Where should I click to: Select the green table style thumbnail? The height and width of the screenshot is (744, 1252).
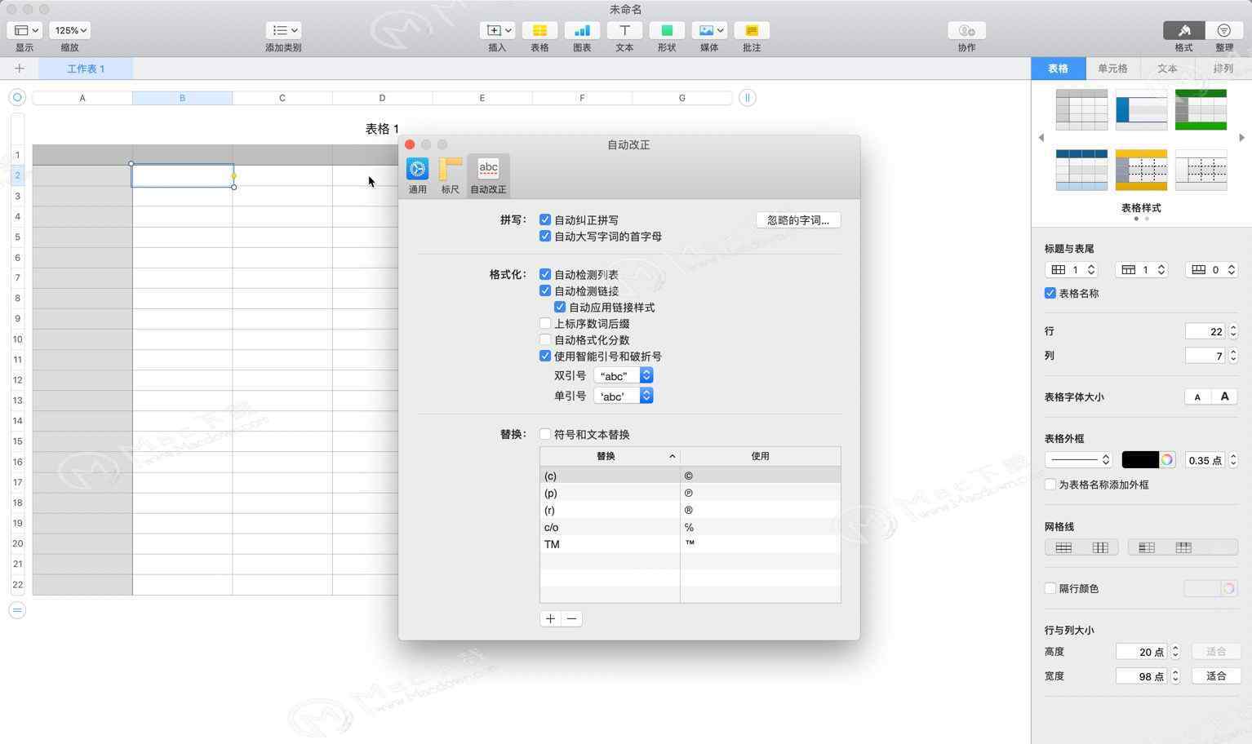pyautogui.click(x=1201, y=109)
